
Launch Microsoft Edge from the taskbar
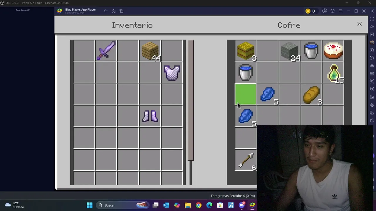(x=209, y=205)
